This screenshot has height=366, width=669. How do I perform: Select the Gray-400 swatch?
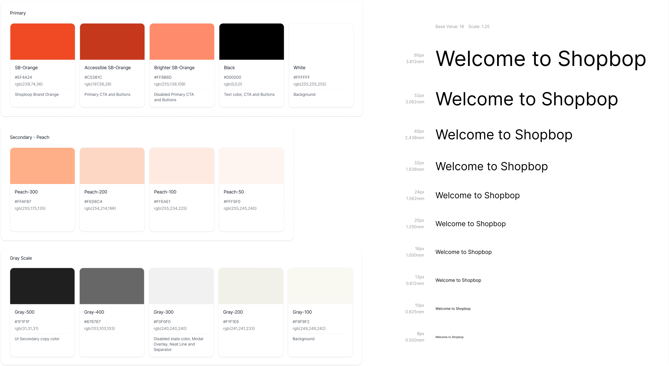tap(112, 286)
